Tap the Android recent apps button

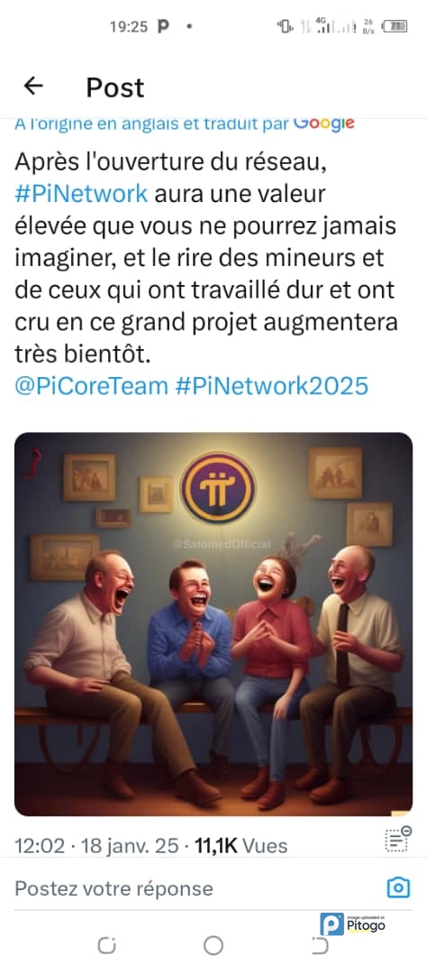106,945
